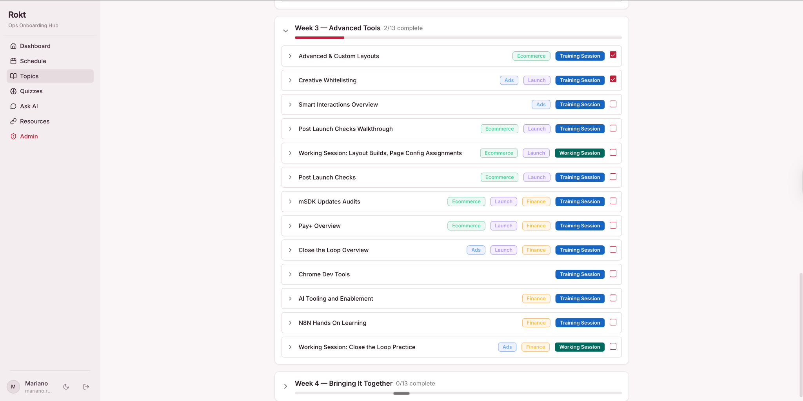The image size is (803, 401).
Task: Expand Working Session: Close the Loop Practice row
Action: [x=290, y=347]
